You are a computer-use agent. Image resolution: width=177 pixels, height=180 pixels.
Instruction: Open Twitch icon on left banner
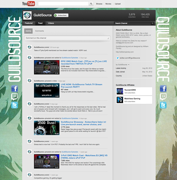14,97
